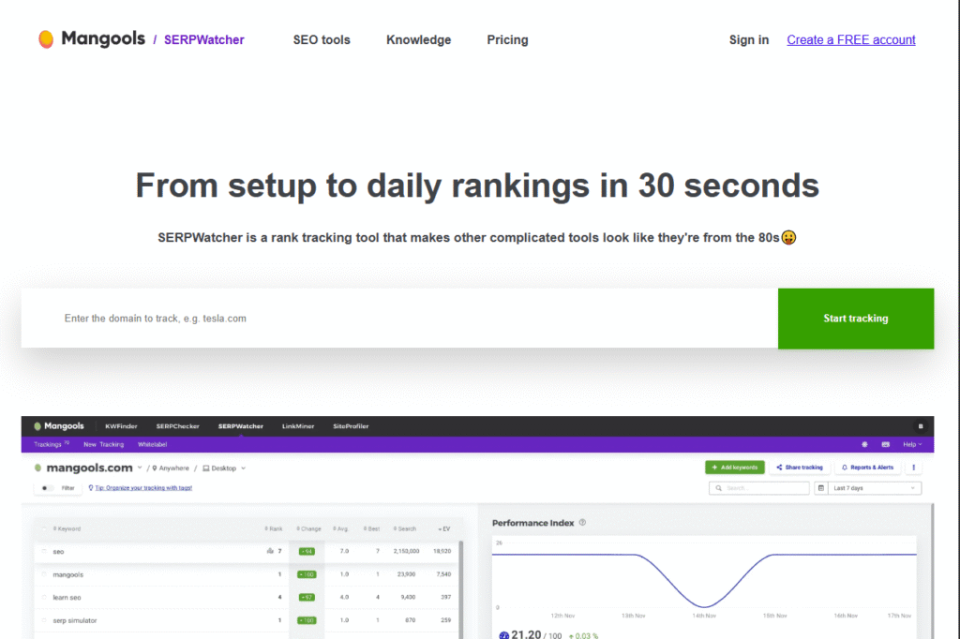Check the checkbox for 'learn seo' keyword
This screenshot has width=960, height=639.
tap(43, 597)
